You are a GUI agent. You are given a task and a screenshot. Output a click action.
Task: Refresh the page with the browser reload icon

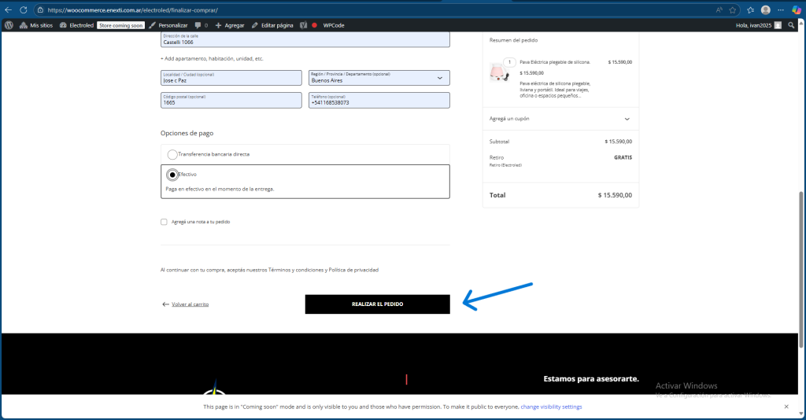(x=23, y=9)
